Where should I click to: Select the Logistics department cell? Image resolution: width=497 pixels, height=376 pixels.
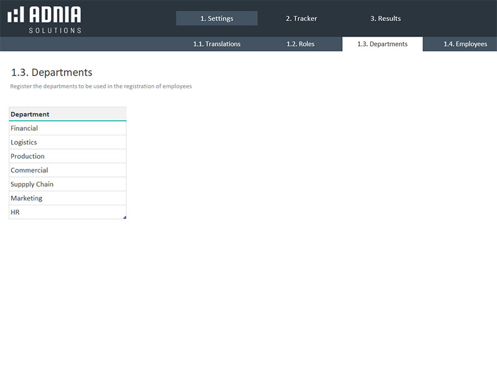(67, 142)
